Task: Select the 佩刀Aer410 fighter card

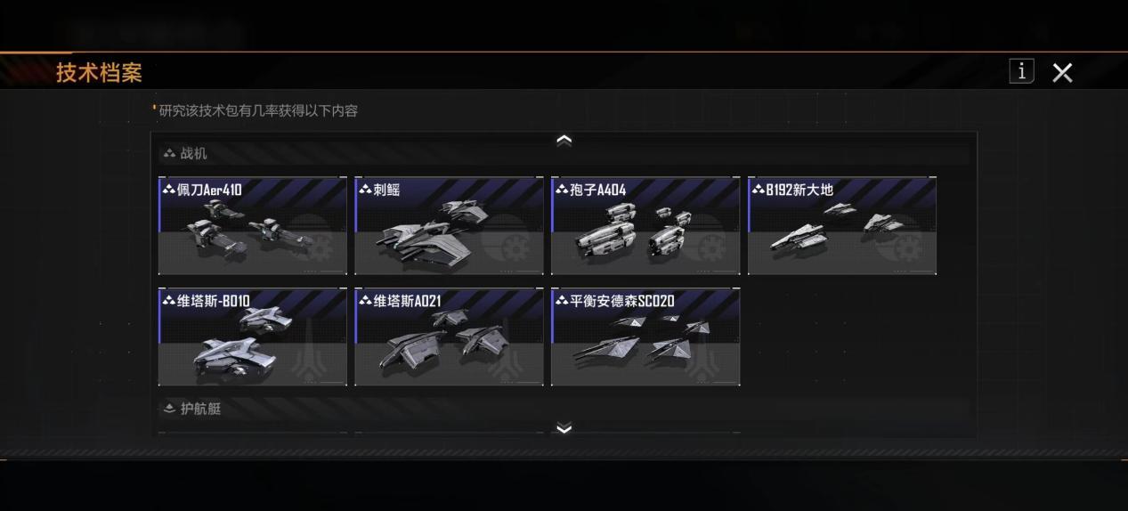Action: pos(253,225)
